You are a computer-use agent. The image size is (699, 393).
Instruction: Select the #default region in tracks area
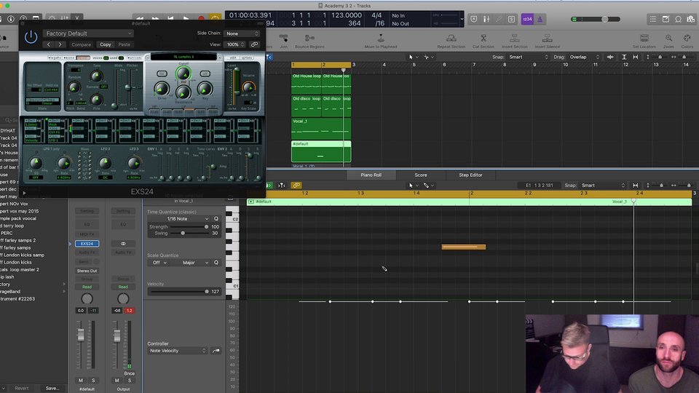pyautogui.click(x=321, y=151)
